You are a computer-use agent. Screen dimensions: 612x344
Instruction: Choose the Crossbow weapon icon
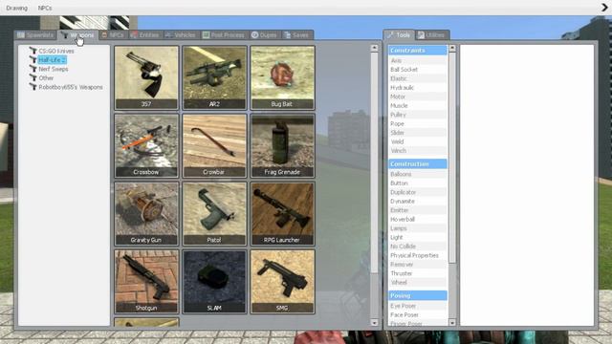[146, 145]
